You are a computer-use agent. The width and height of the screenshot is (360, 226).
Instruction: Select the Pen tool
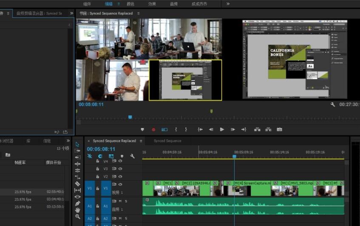pos(77,203)
